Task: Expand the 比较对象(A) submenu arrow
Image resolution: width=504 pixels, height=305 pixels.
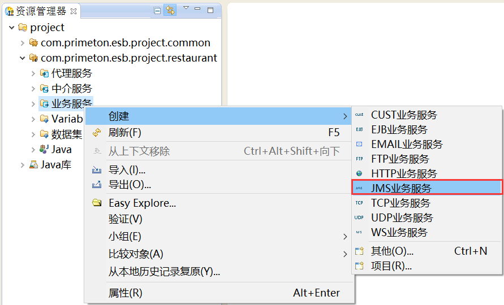Action: pyautogui.click(x=345, y=254)
